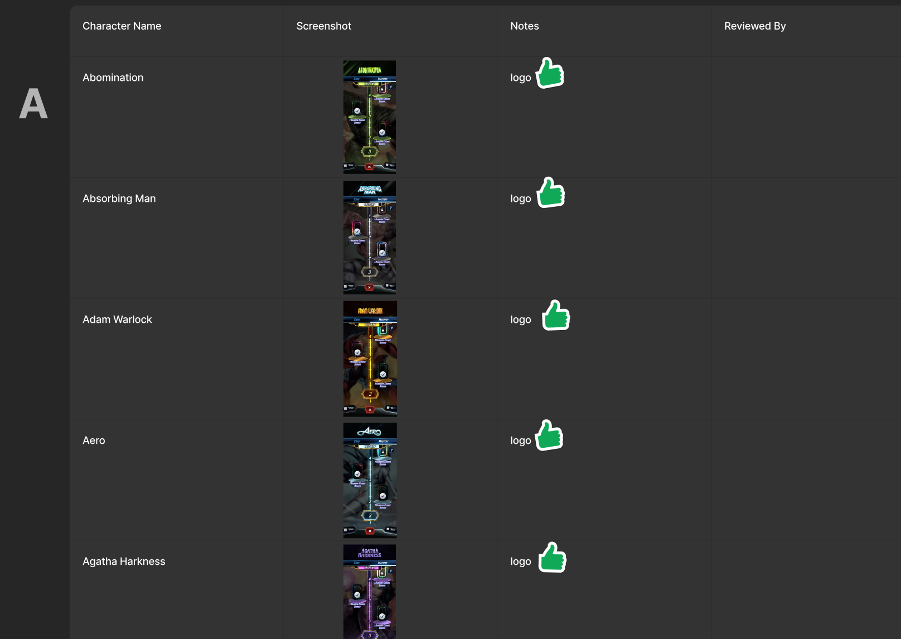The height and width of the screenshot is (639, 901).
Task: Click the logo note in Aero row
Action: [x=521, y=441]
